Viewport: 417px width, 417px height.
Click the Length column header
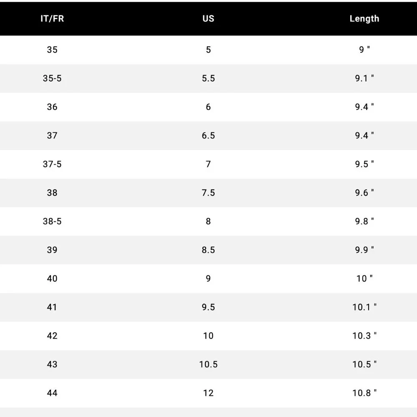click(364, 19)
